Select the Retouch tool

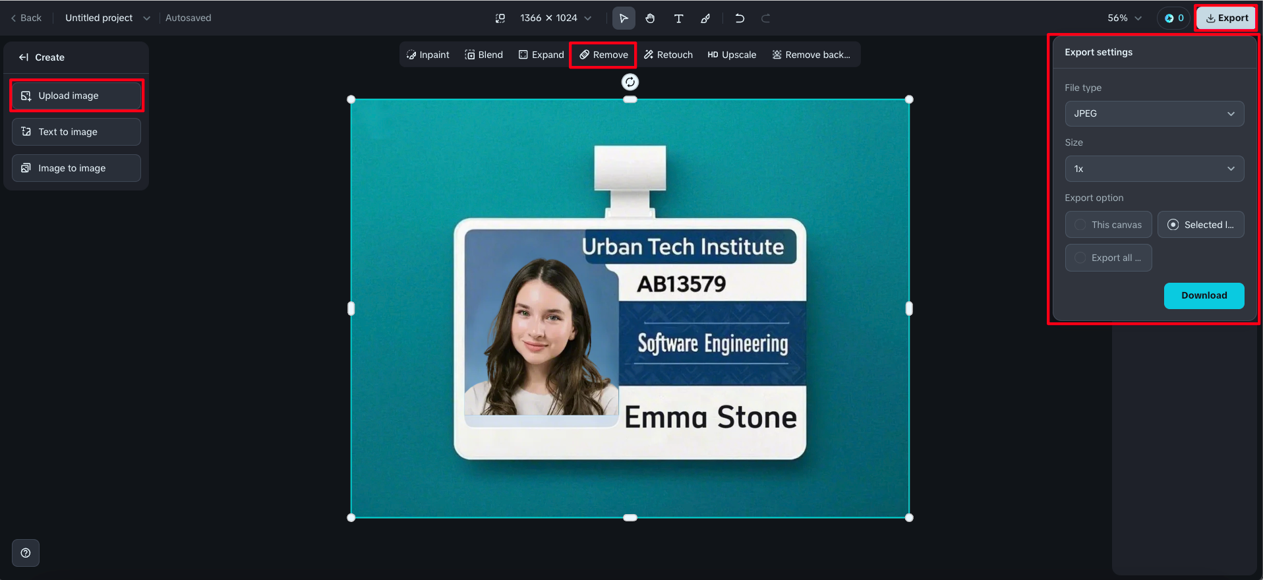(x=668, y=55)
